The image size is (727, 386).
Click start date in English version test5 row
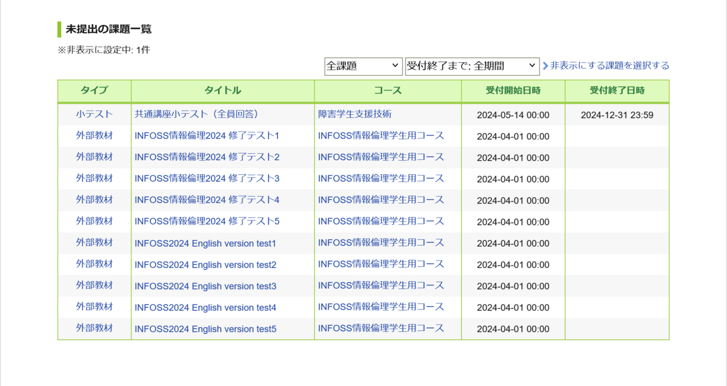coord(513,329)
